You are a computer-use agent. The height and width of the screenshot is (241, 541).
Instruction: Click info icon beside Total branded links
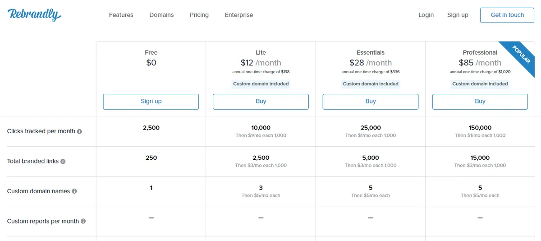tap(63, 162)
